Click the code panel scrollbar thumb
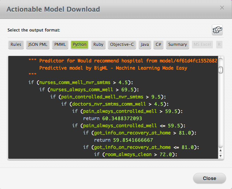The height and width of the screenshot is (189, 232). [221, 70]
